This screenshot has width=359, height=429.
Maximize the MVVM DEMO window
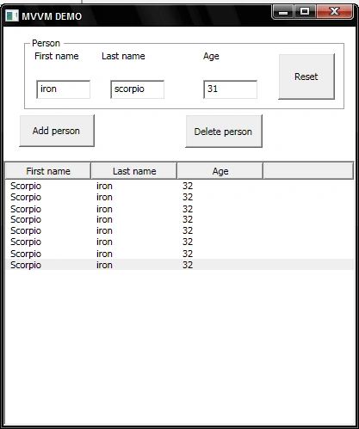(x=305, y=12)
